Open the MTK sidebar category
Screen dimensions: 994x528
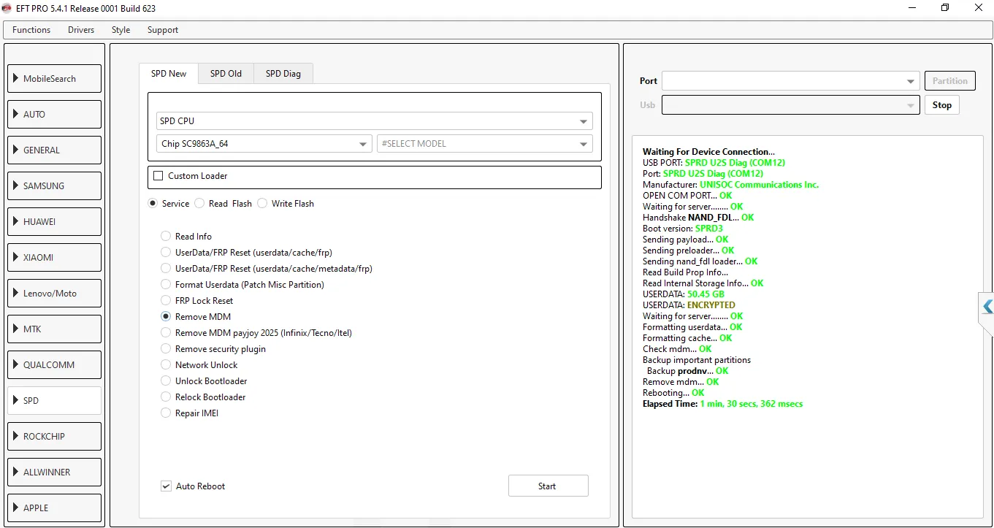(54, 329)
